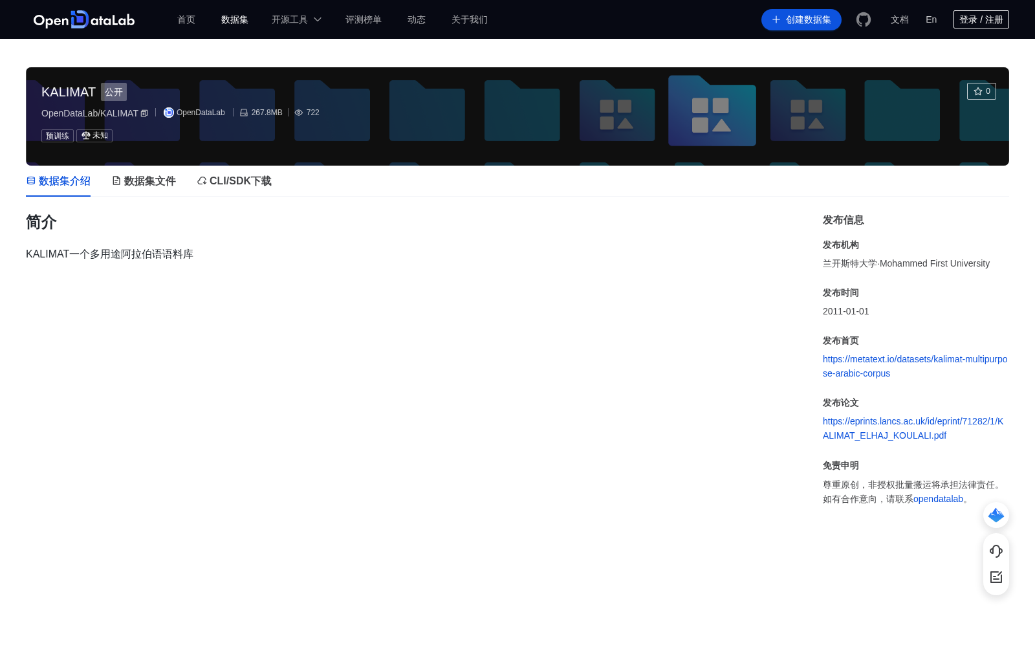1035x647 pixels.
Task: Expand the 开源工具 dropdown menu
Action: click(x=296, y=19)
